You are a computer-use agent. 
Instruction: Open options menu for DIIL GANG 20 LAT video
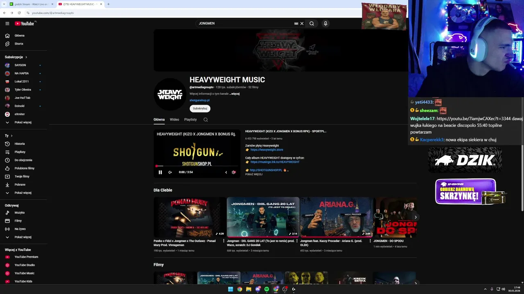(297, 241)
